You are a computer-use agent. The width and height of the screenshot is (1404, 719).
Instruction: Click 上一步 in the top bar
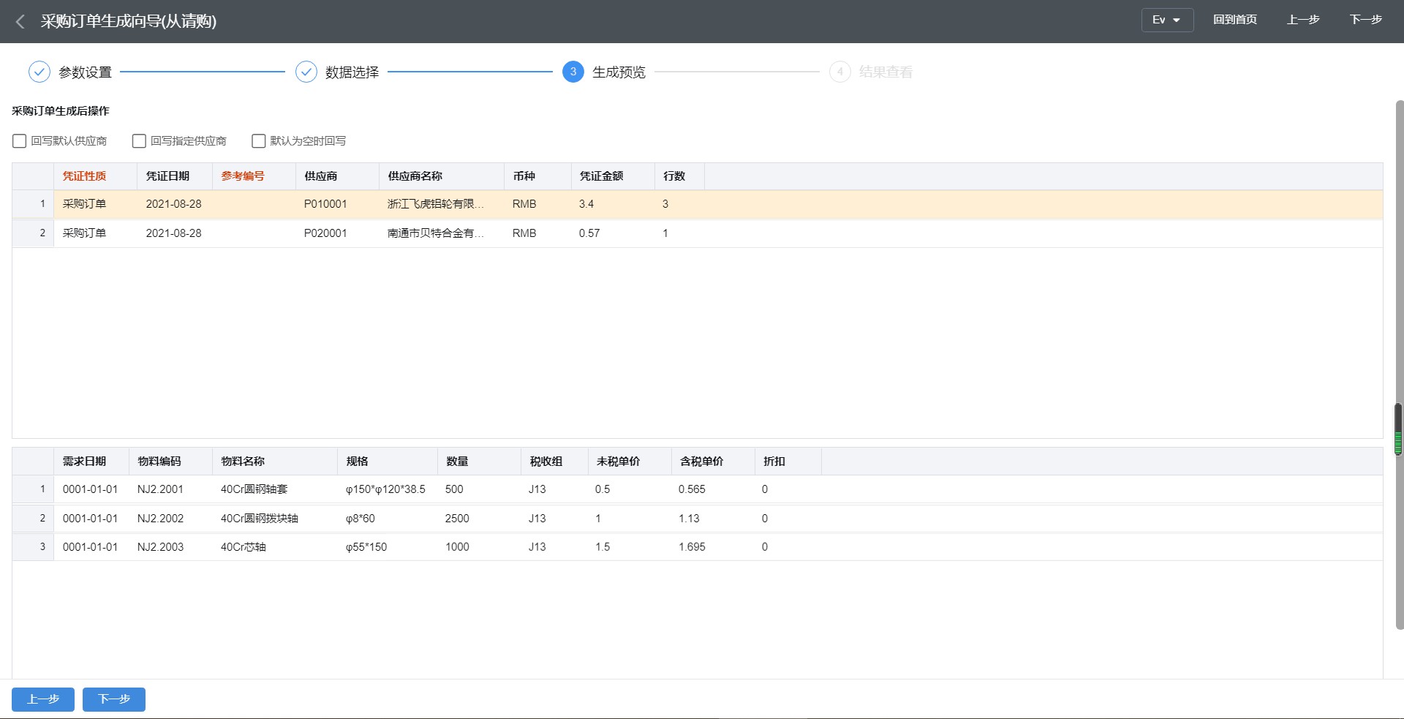(1303, 20)
